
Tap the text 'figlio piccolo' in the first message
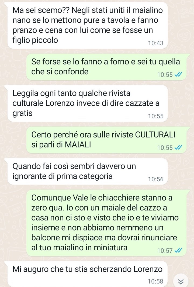(x=35, y=40)
